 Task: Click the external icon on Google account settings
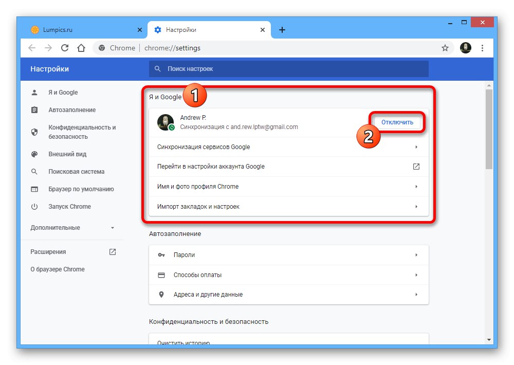coord(416,167)
